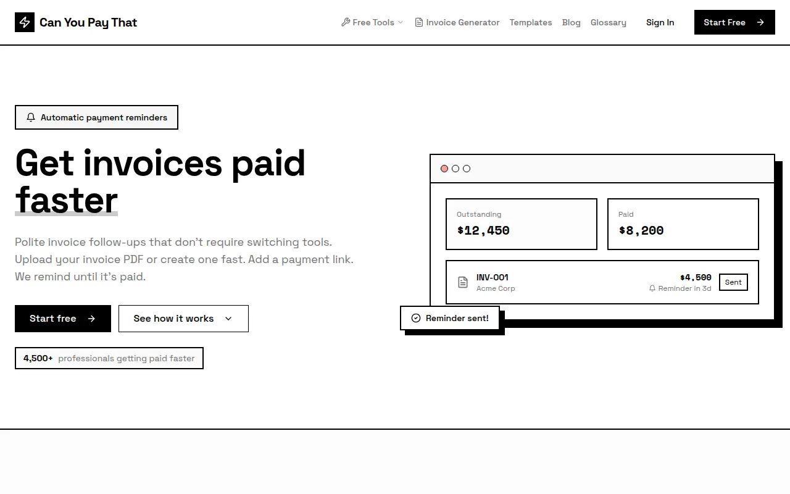This screenshot has width=790, height=494.
Task: Open the Templates page
Action: coord(531,22)
